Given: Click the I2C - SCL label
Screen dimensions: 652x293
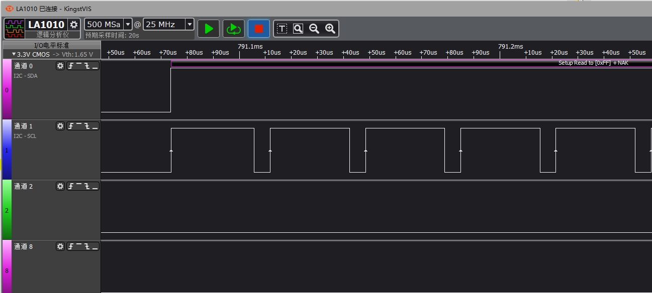Looking at the screenshot, I should pos(25,136).
